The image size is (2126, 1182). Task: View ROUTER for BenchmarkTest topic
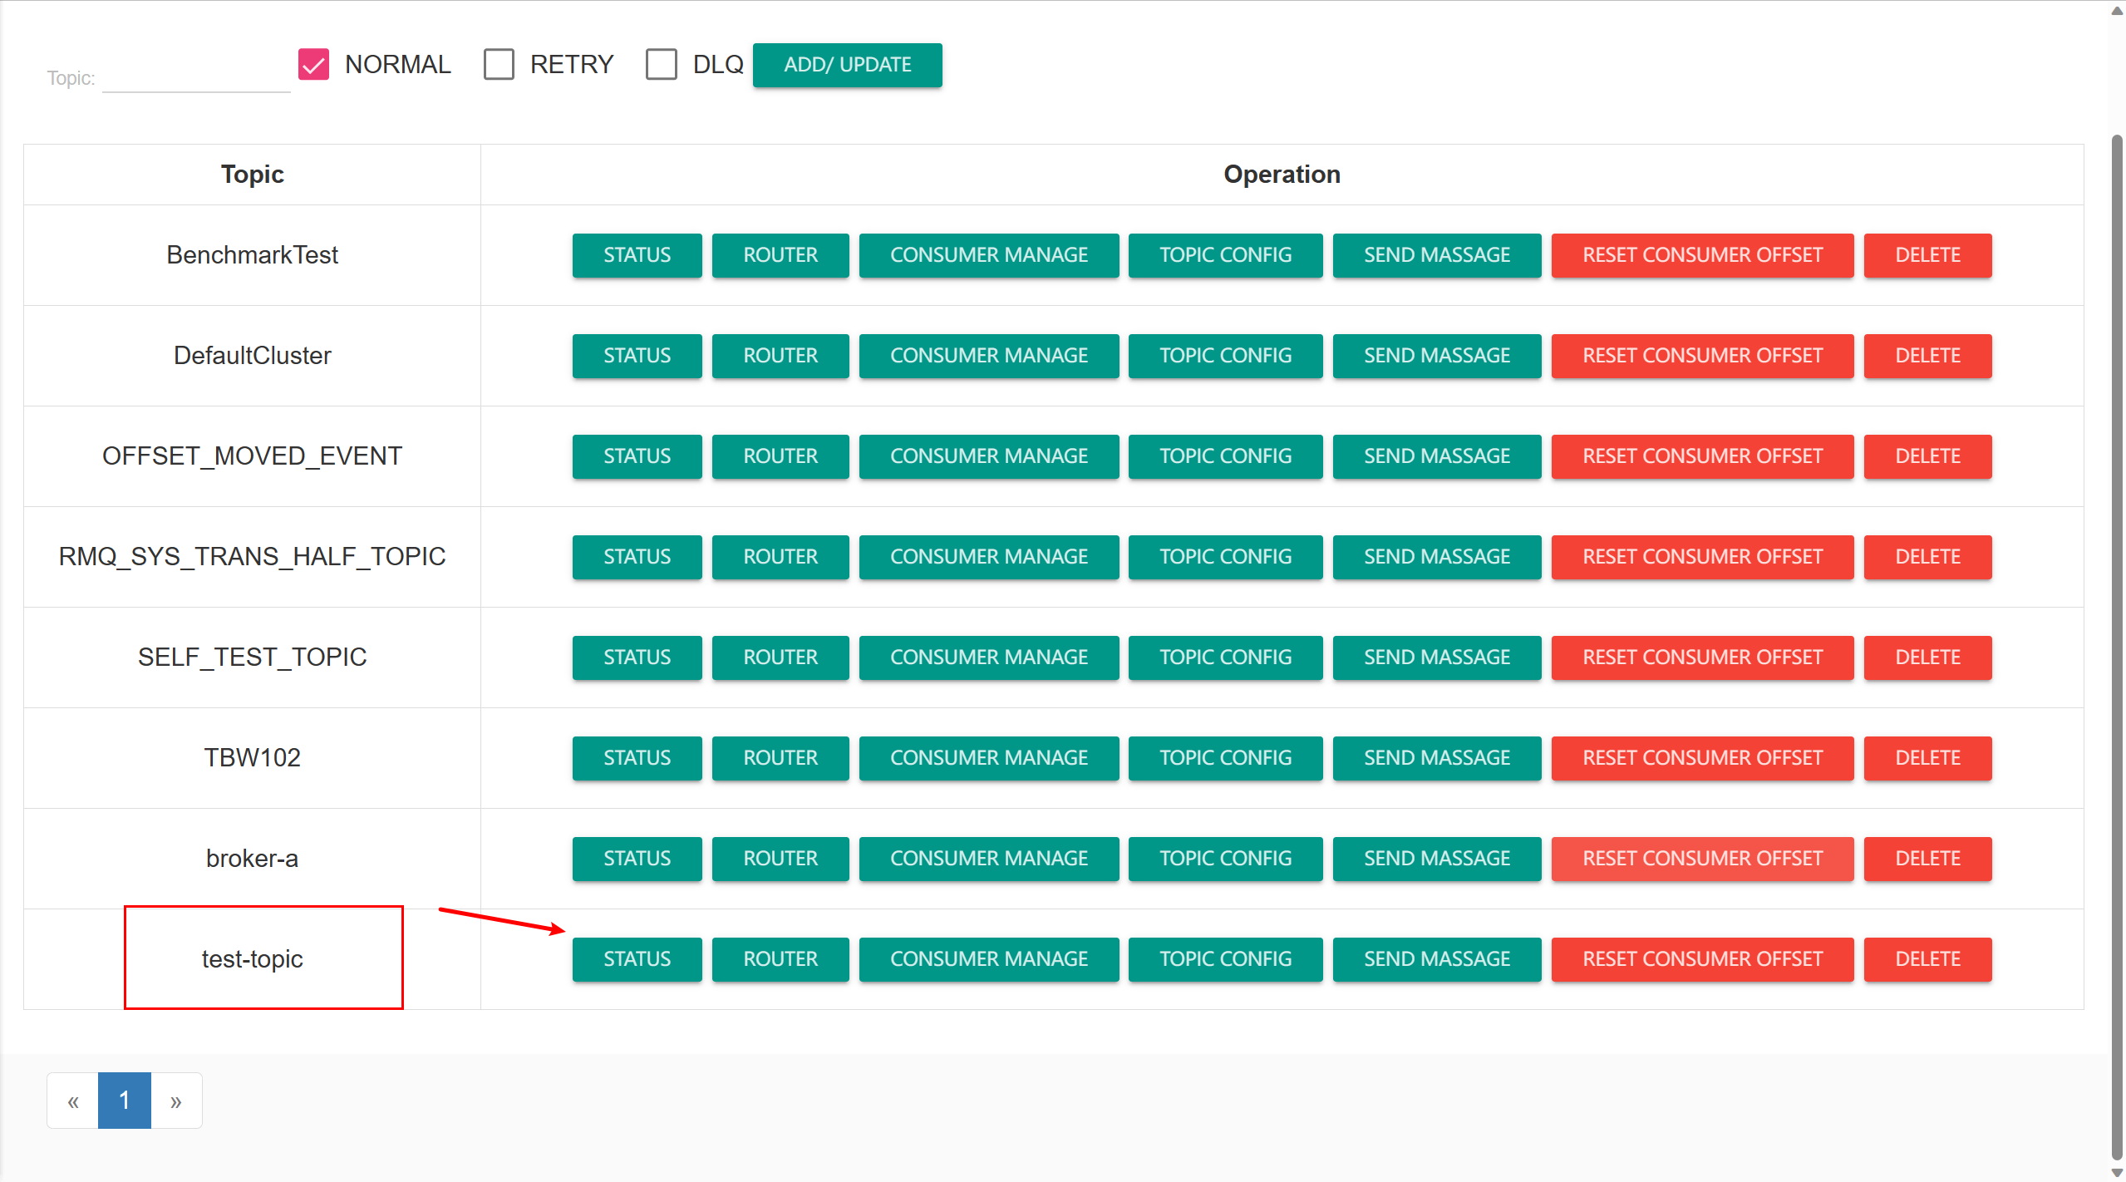[x=780, y=255]
